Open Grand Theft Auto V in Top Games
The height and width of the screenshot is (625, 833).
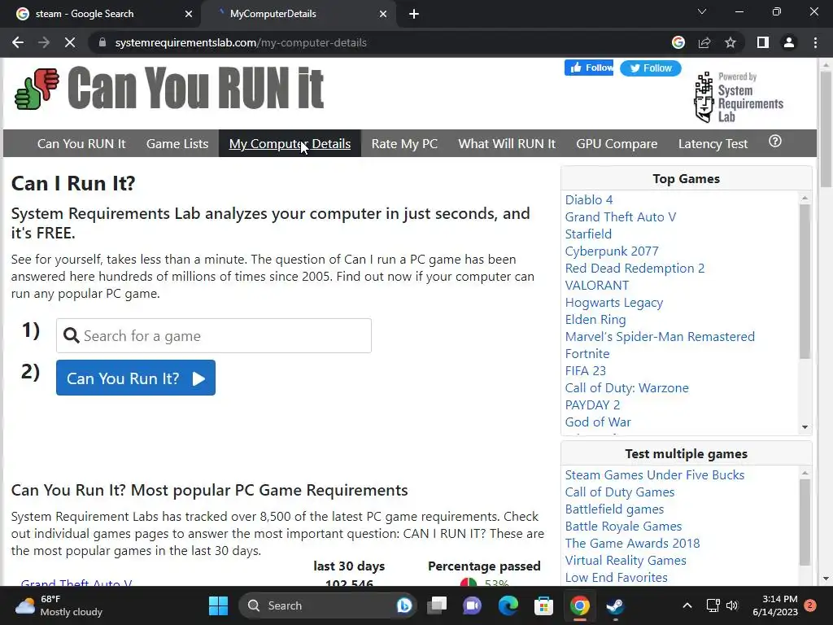tap(620, 216)
